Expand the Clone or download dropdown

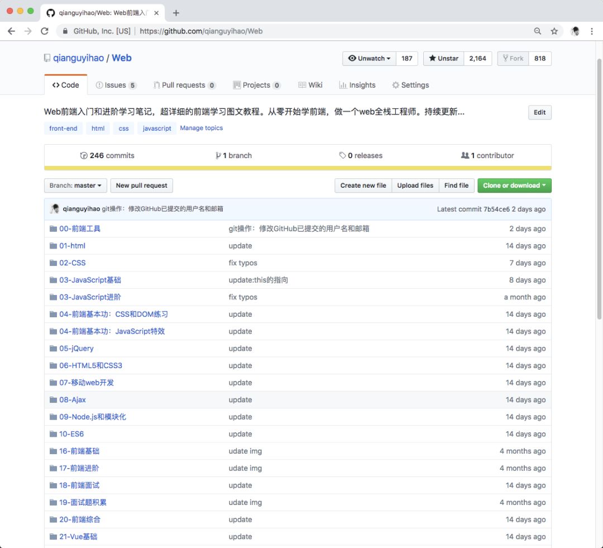coord(514,185)
